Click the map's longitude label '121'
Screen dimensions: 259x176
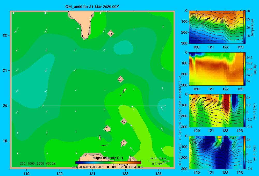[x=92, y=173]
